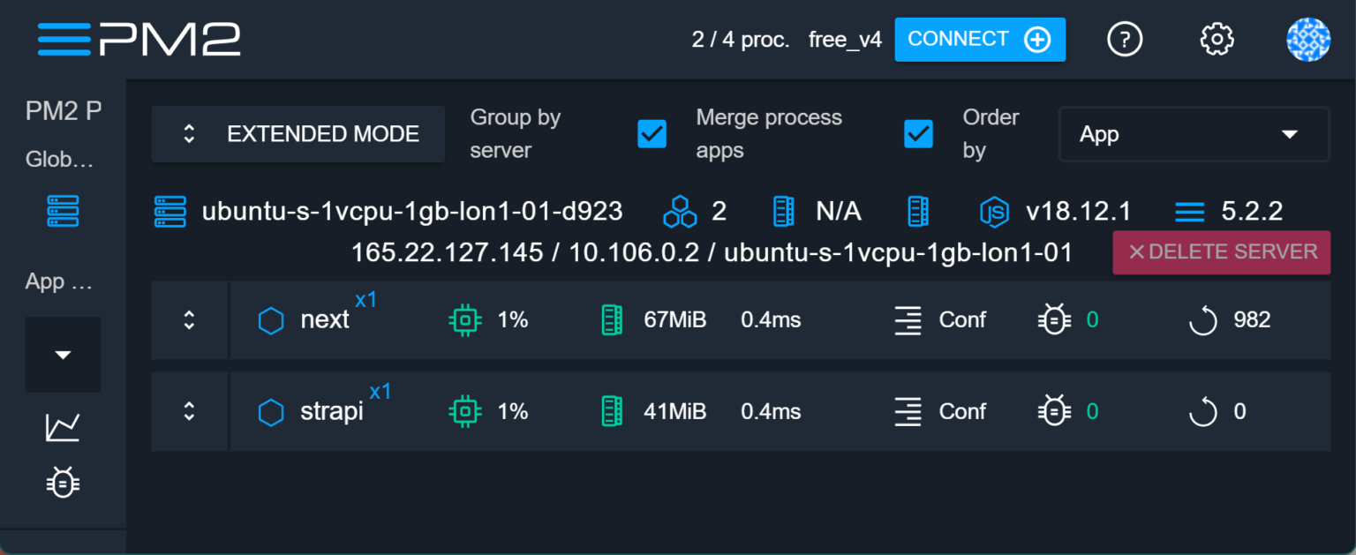Expand the strapi process row
Screen dimensions: 1356x555
pos(189,411)
